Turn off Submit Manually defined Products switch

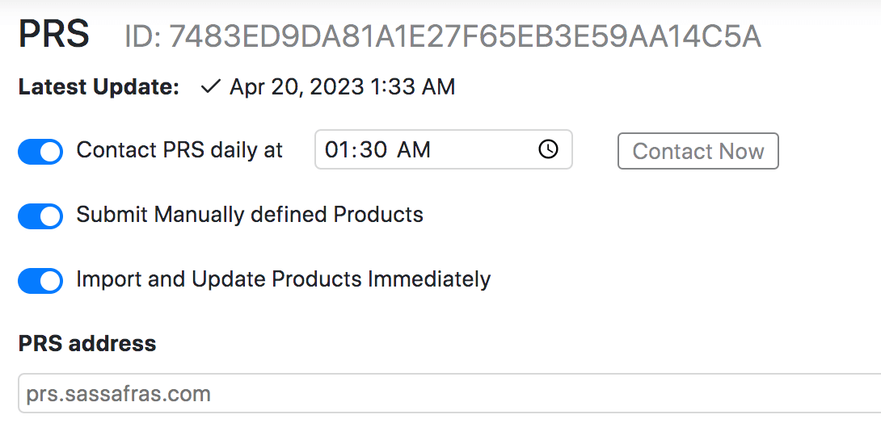40,216
